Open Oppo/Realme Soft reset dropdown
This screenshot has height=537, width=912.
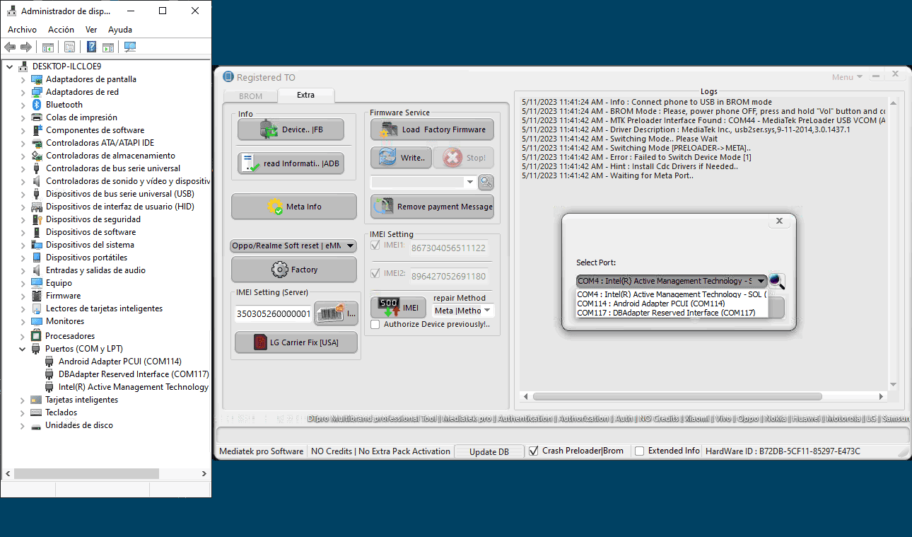[294, 246]
